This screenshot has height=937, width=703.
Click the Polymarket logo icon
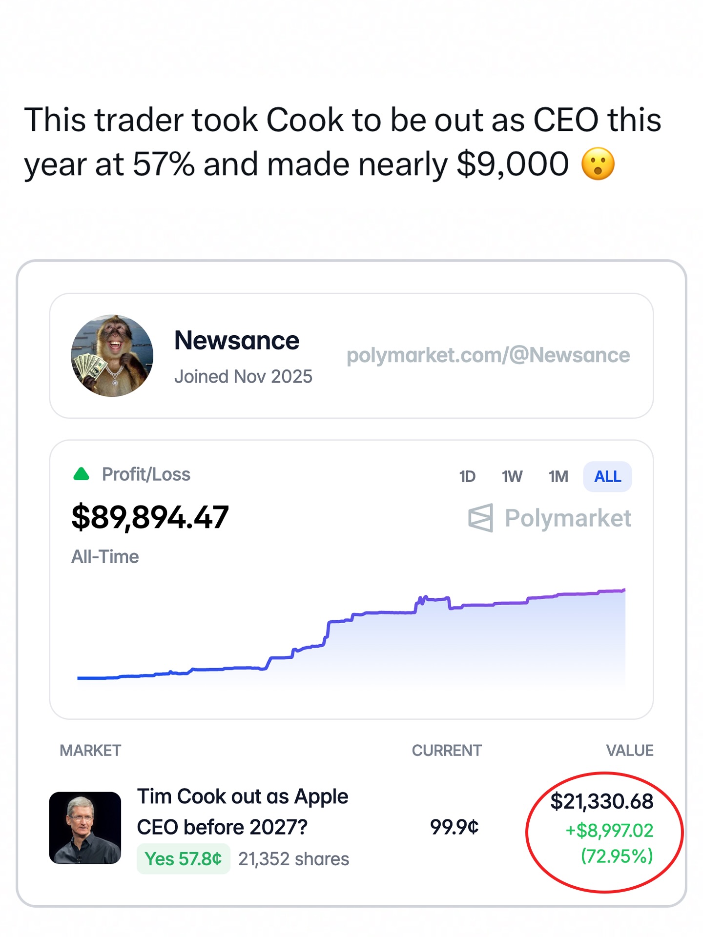[x=480, y=518]
